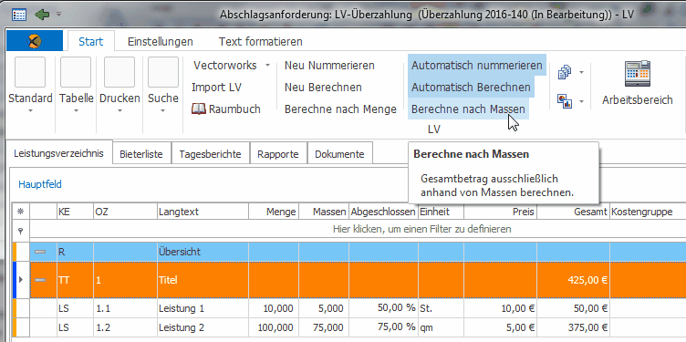Toggle Automatisch nummerieren option

click(477, 66)
